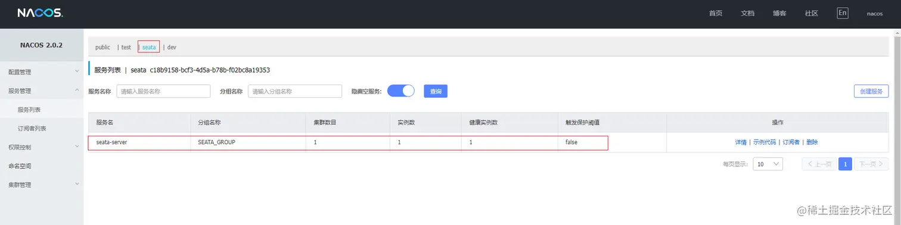The width and height of the screenshot is (901, 225).
Task: Click the NACOS logo
Action: (39, 13)
